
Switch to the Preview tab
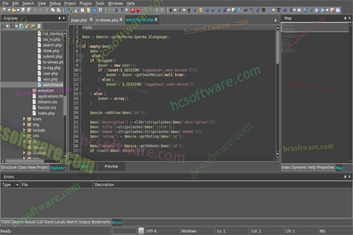pos(111,166)
